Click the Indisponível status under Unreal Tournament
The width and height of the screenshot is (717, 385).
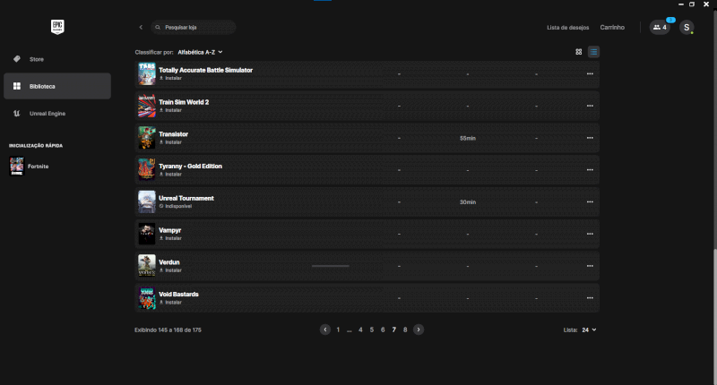click(x=176, y=206)
